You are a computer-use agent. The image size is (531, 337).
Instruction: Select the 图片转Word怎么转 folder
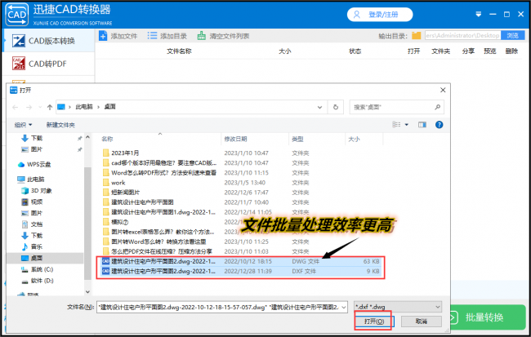pos(158,242)
